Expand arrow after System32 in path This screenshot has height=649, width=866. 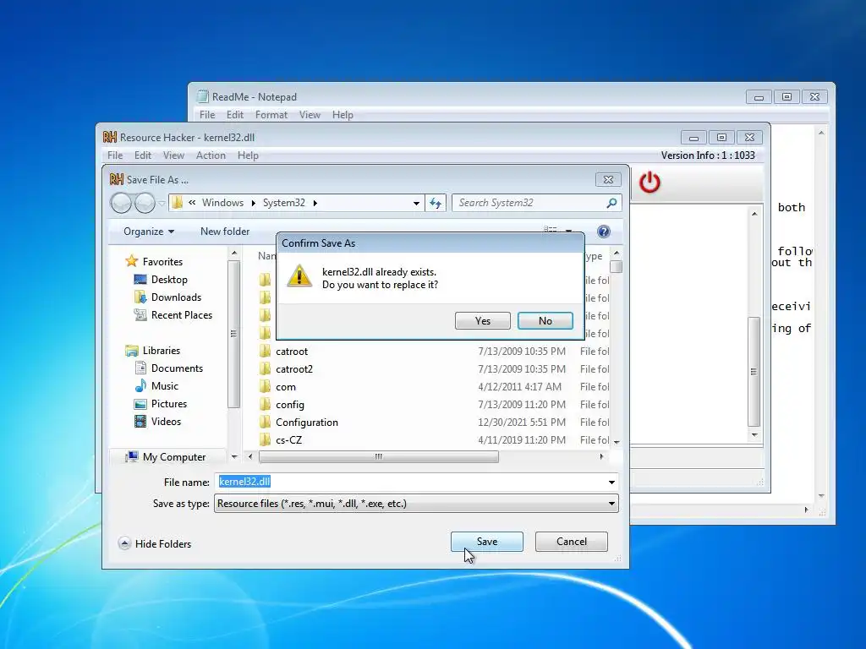point(315,203)
